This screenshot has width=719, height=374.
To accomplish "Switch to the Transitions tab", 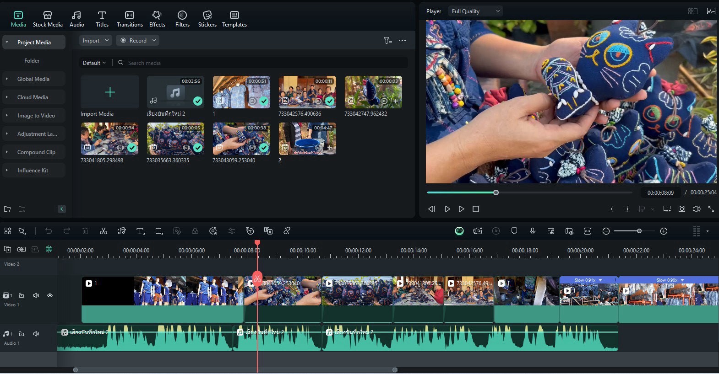I will [130, 19].
